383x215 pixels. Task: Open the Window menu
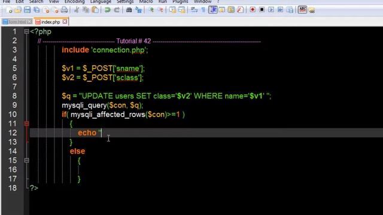point(202,1)
